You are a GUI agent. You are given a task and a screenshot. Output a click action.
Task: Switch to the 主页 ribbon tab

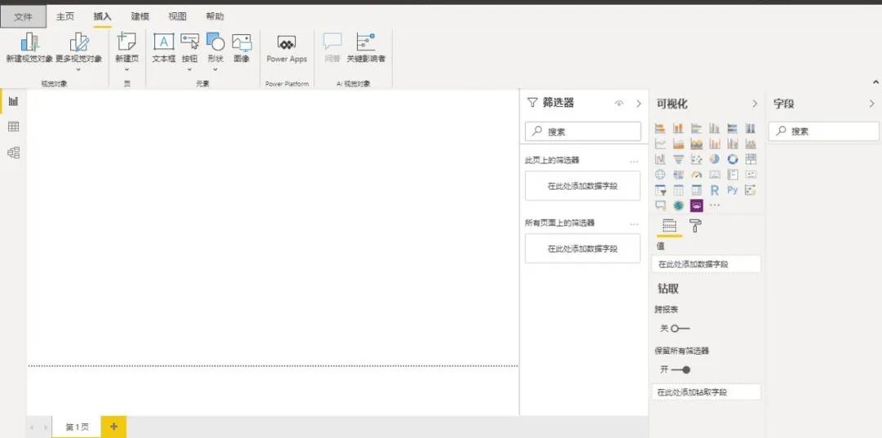coord(65,17)
